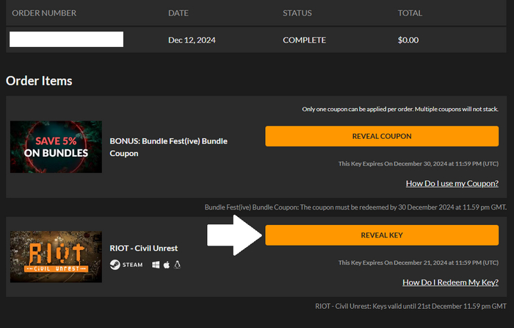
Task: Click the Reveal Key button
Action: tap(382, 235)
